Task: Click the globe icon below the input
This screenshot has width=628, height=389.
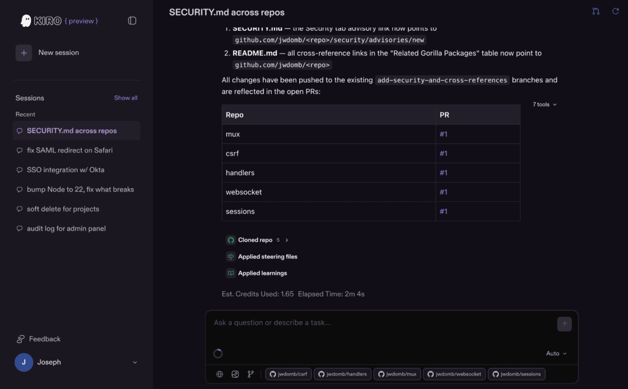Action: coord(219,374)
